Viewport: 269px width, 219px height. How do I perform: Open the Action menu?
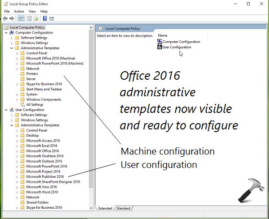click(19, 11)
